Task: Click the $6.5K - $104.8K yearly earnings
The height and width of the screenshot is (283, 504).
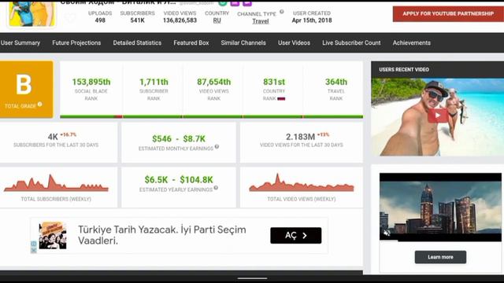Action: 179,180
